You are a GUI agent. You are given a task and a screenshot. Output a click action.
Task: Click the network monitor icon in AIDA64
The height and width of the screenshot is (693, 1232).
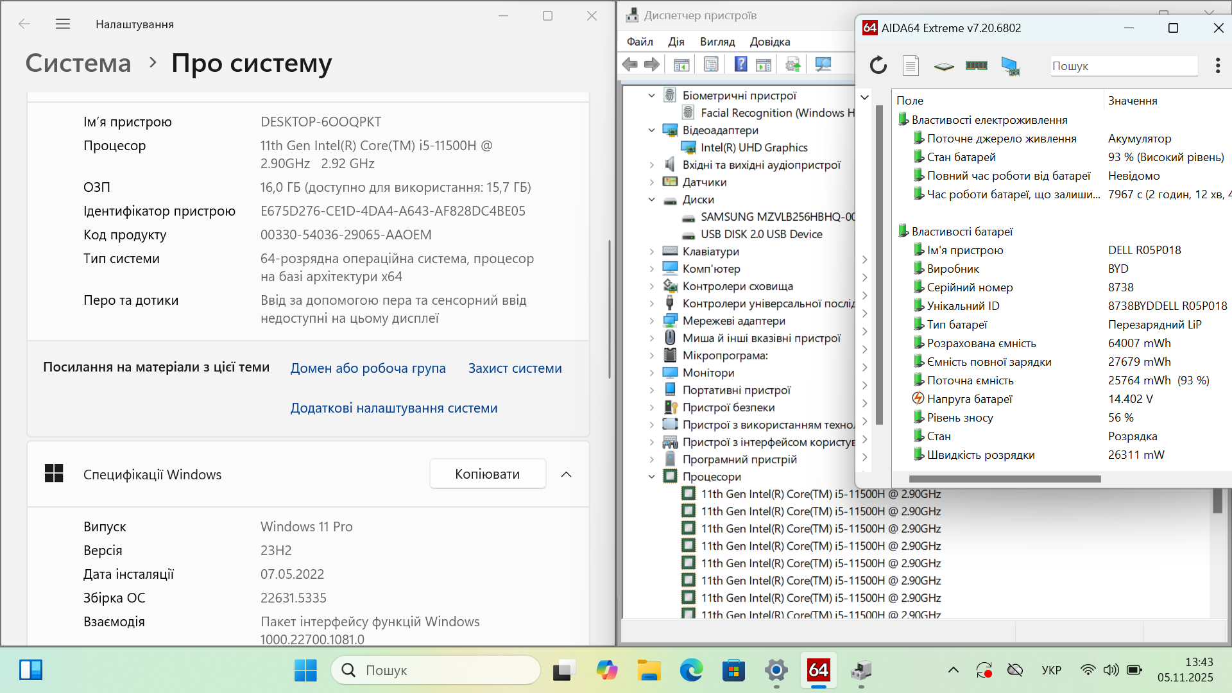pyautogui.click(x=1010, y=65)
